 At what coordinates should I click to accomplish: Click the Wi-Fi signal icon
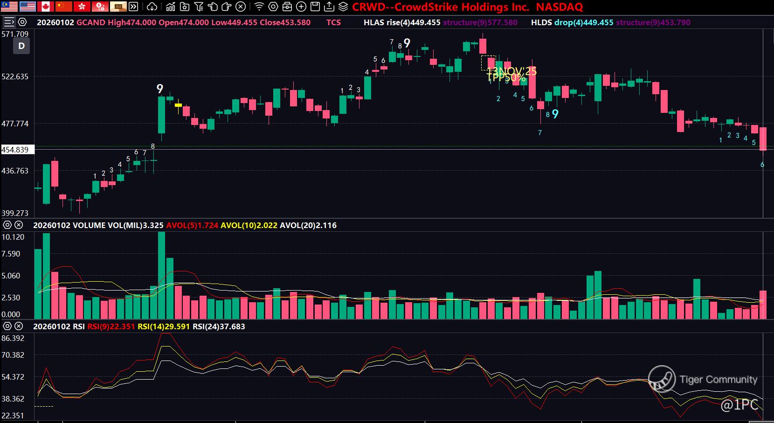pos(259,7)
